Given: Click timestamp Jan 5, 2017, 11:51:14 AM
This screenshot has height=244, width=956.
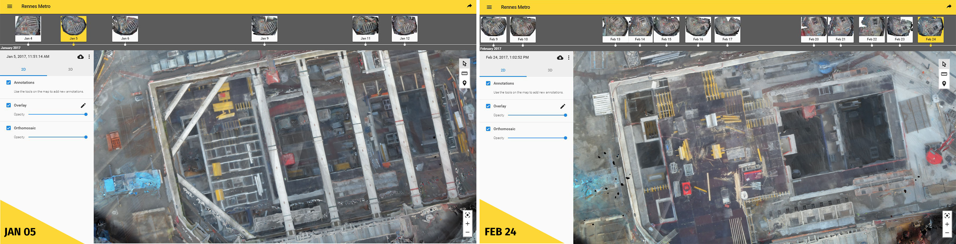Looking at the screenshot, I should tap(28, 57).
